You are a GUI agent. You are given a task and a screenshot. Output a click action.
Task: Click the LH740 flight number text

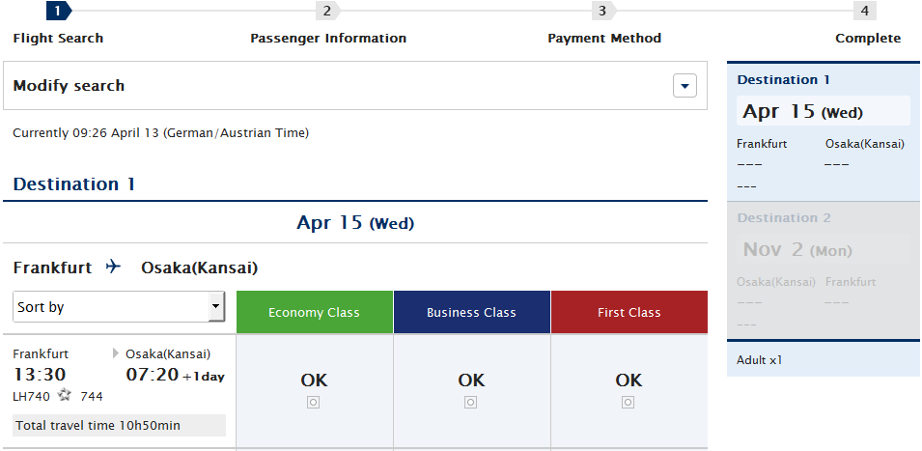32,396
